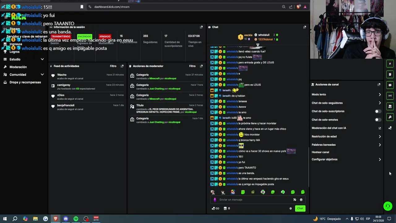Pop out the Acciones de moderador panel
The height and width of the screenshot is (223, 396).
[201, 66]
